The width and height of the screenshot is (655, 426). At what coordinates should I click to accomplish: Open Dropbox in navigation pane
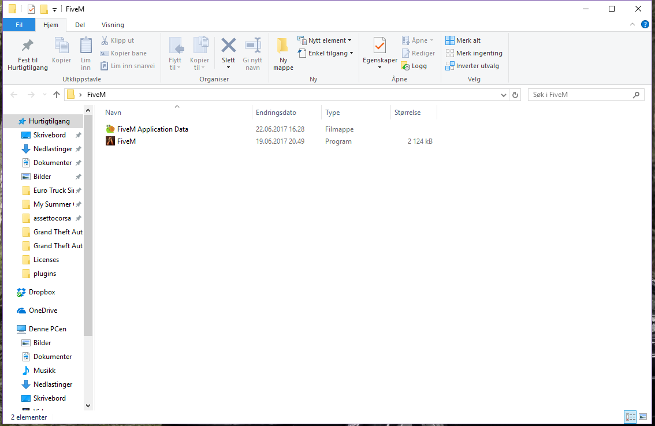[x=42, y=292]
